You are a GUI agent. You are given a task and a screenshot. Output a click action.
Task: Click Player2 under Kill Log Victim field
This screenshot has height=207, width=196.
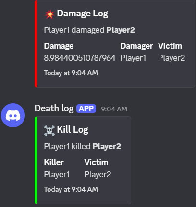click(x=98, y=174)
